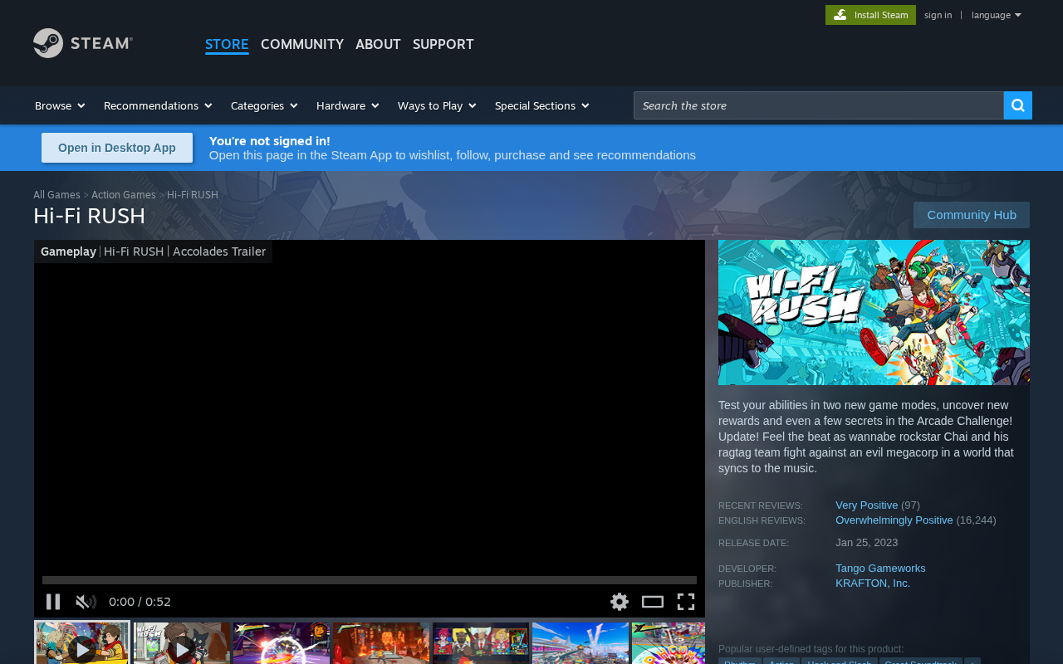
Task: Expand the Categories dropdown
Action: pos(264,105)
